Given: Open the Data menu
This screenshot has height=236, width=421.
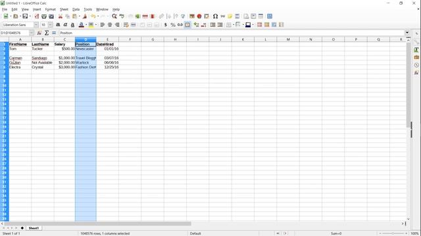Looking at the screenshot, I should point(76,9).
